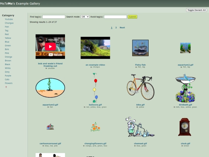Click the Next page link
This screenshot has width=209, height=157.
coord(122,28)
